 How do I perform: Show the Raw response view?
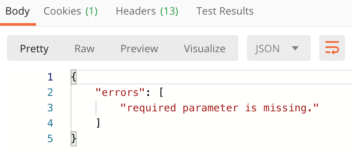(84, 48)
